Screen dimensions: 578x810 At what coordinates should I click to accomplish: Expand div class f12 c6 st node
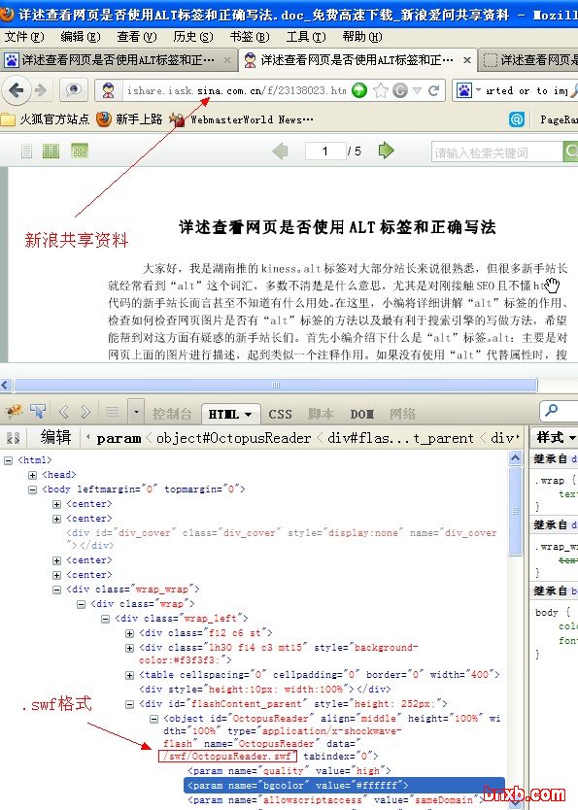tap(129, 633)
